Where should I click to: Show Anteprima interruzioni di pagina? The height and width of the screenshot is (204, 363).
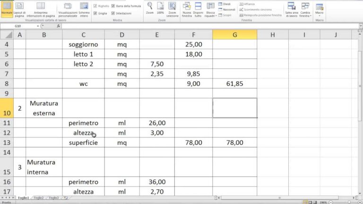(41, 9)
